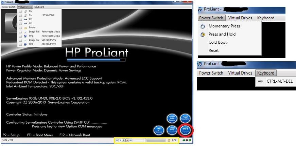The image size is (296, 146).
Task: Click the keyboard icon beside CTRL-ALT-DEL
Action: pyautogui.click(x=261, y=81)
